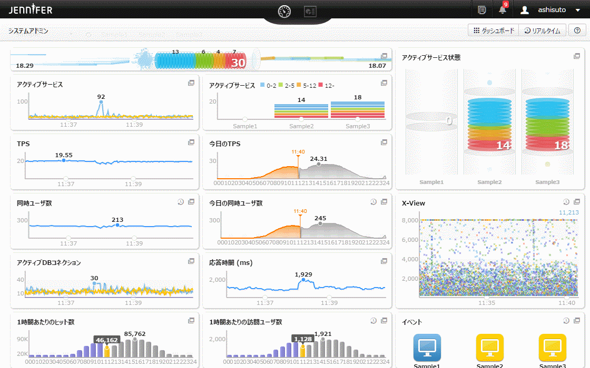
Task: Open the システムアドミン domain selector
Action: tap(28, 31)
